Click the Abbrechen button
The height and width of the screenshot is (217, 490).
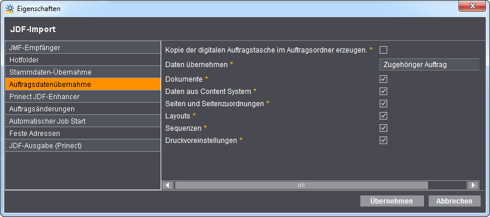pos(454,201)
